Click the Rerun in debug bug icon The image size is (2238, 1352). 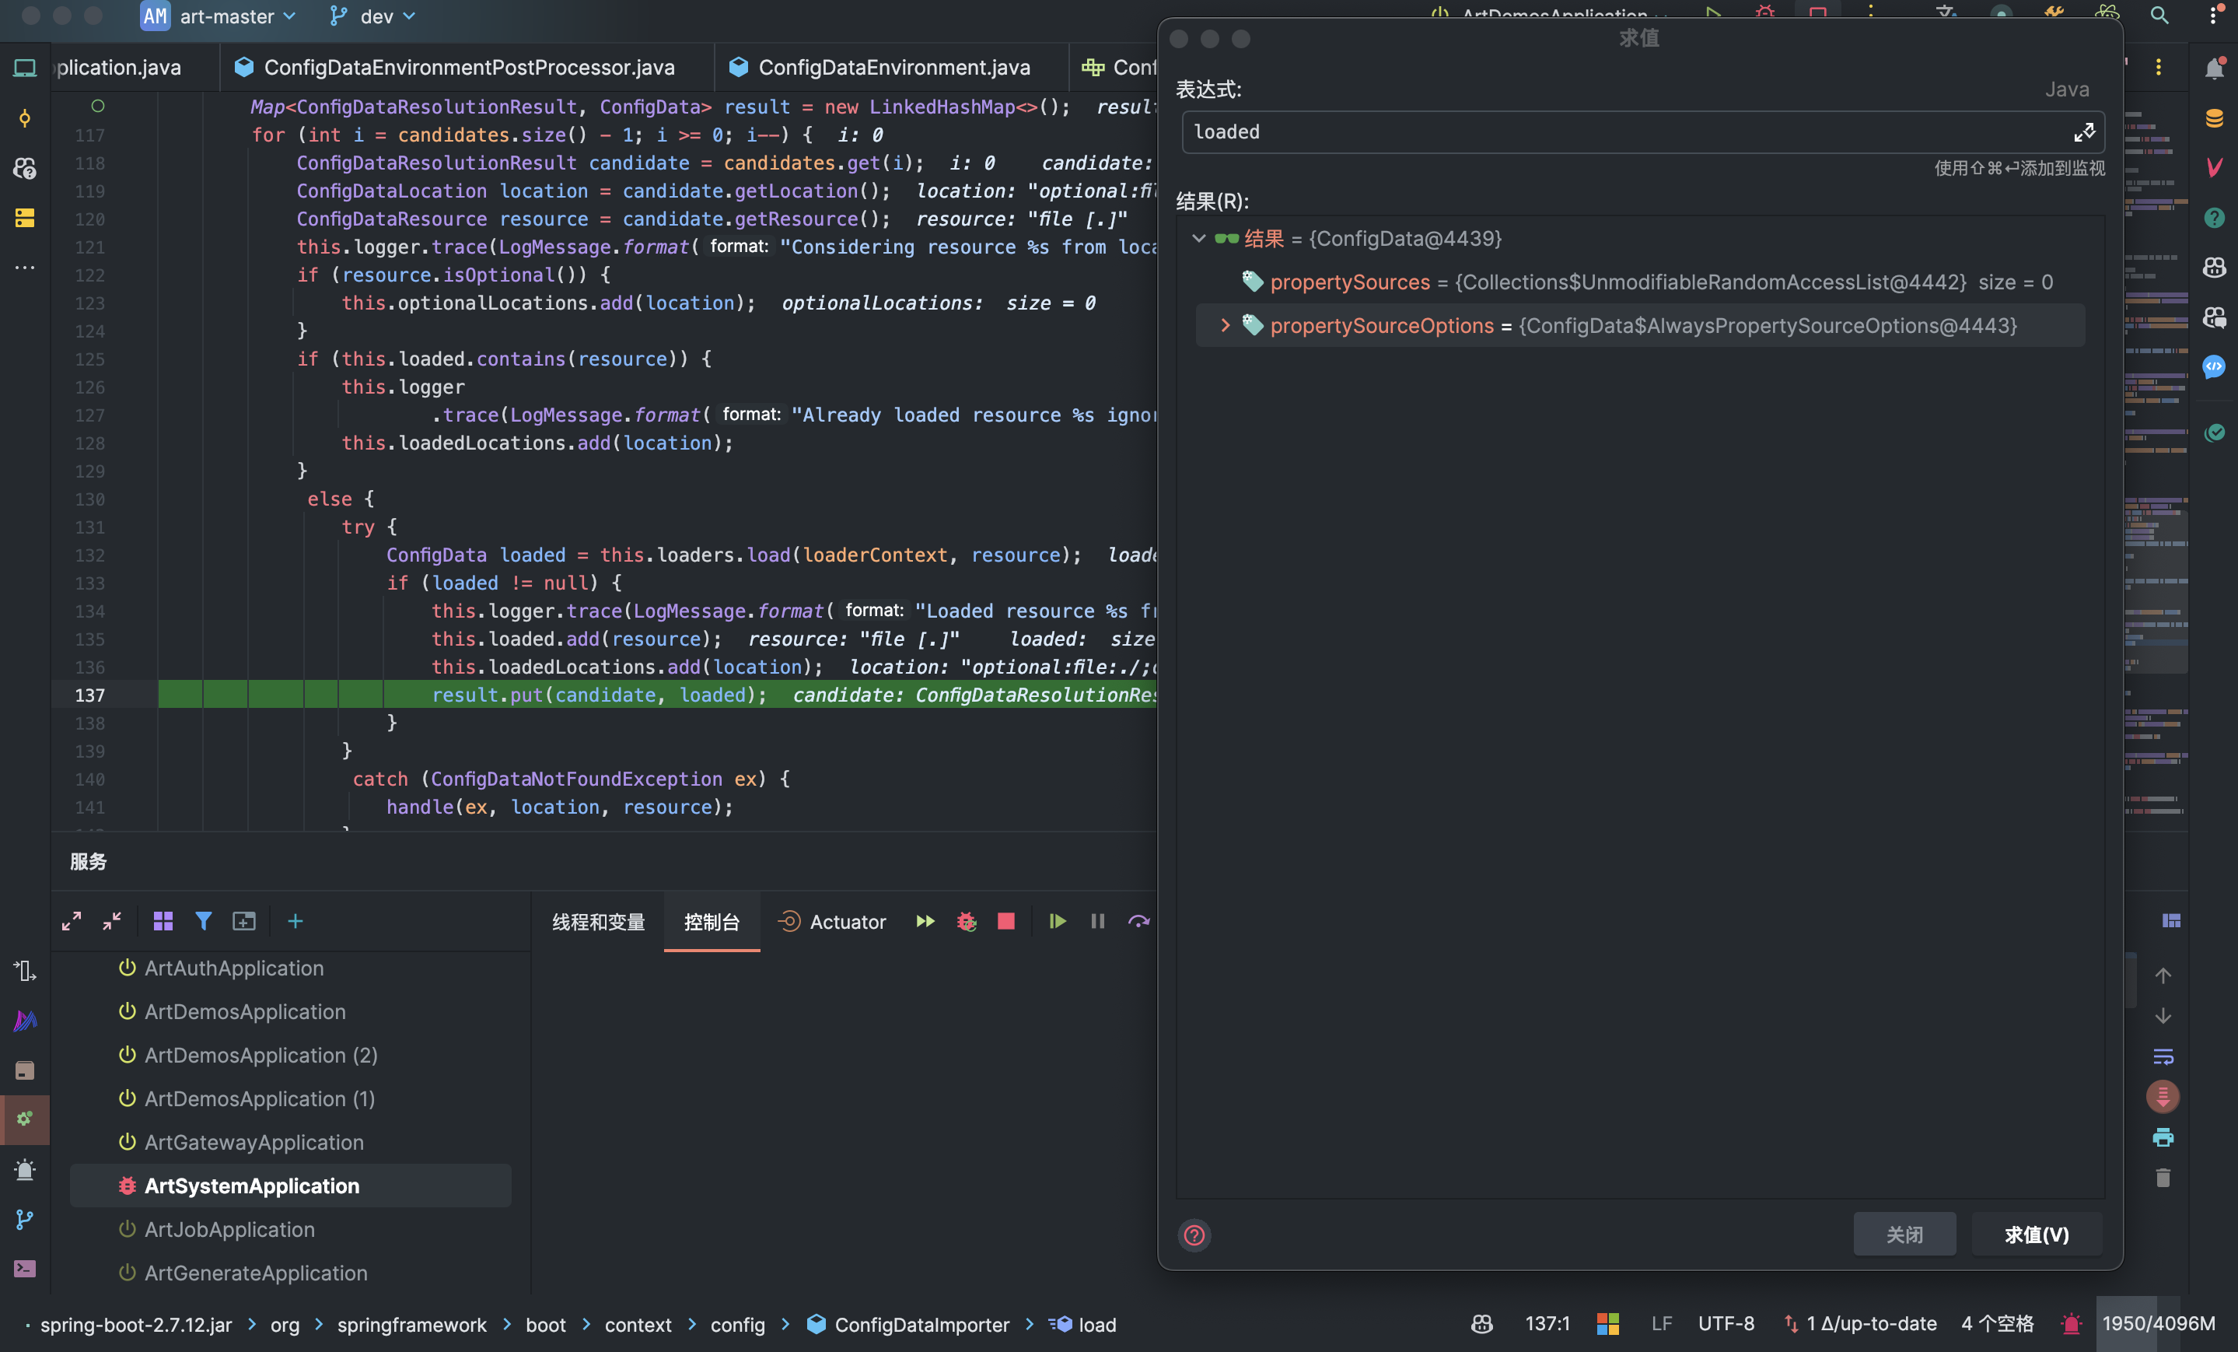point(966,921)
